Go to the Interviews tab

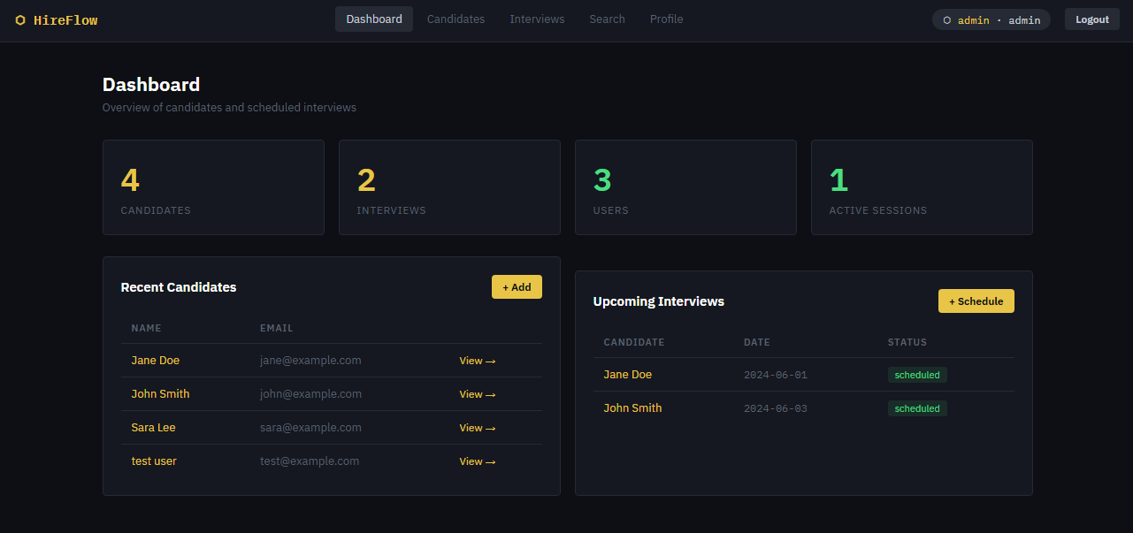537,19
